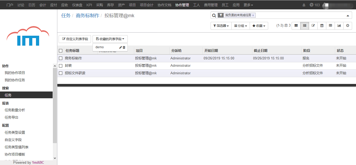Open 费用管理 in top menu
Viewport: 356px width, 165px height.
coord(211,5)
